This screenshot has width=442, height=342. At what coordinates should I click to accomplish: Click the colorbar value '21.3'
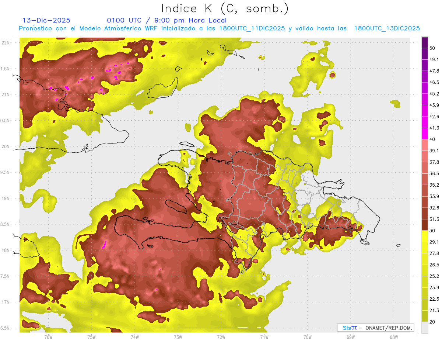pos(434,311)
